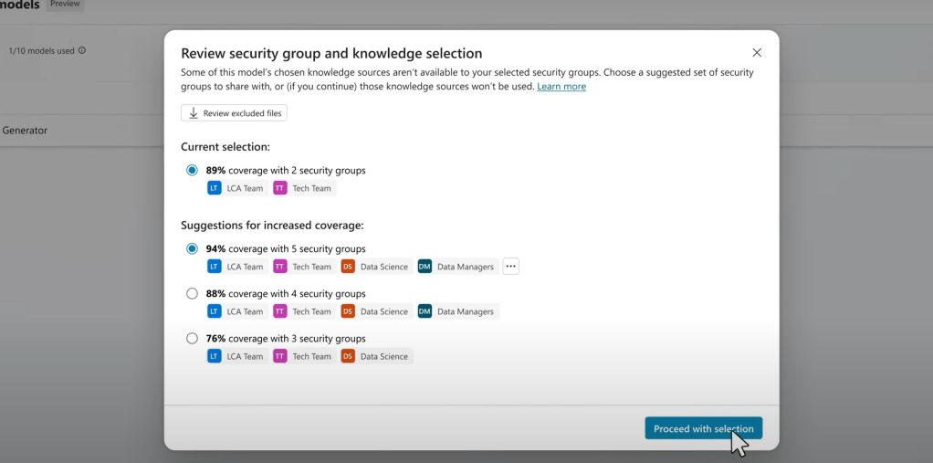933x463 pixels.
Task: Select the 94% coverage with 5 groups option
Action: click(x=192, y=248)
